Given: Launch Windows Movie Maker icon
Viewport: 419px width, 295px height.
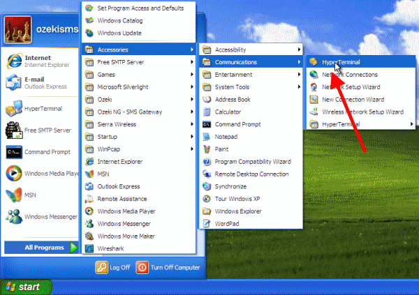Looking at the screenshot, I should pos(89,236).
